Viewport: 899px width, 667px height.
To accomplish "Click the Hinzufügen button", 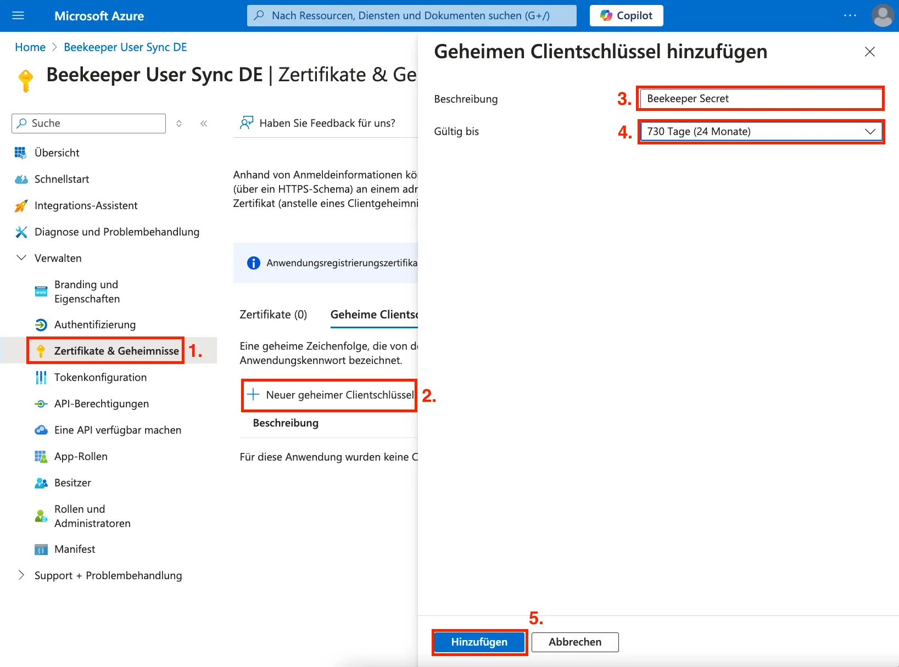I will (479, 642).
